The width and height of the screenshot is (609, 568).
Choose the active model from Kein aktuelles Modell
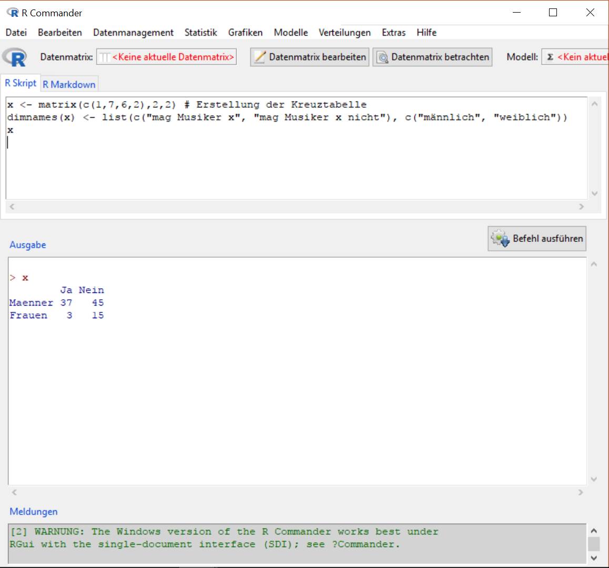(581, 57)
